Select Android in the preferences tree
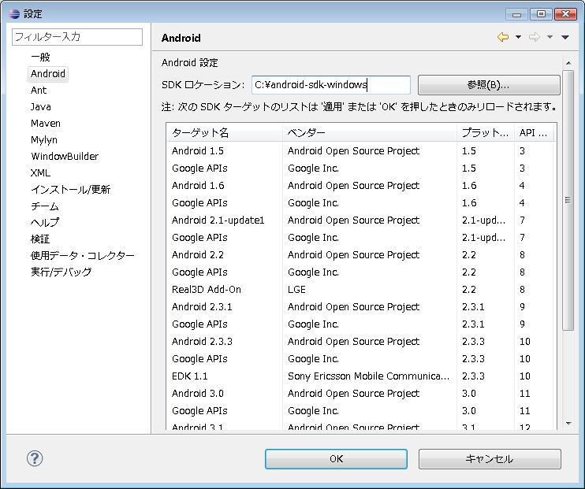The image size is (585, 489). (48, 73)
